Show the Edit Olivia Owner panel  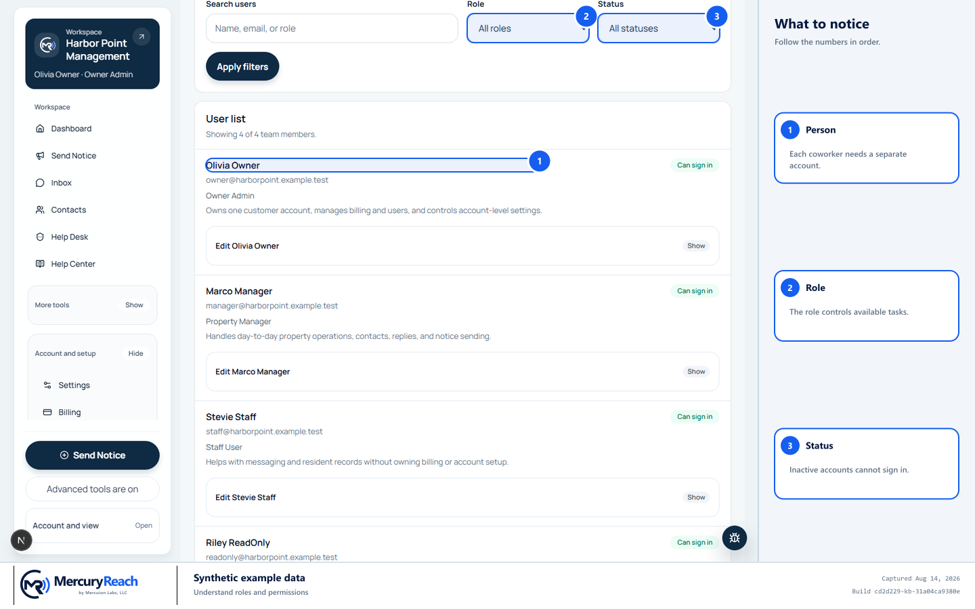tap(696, 246)
